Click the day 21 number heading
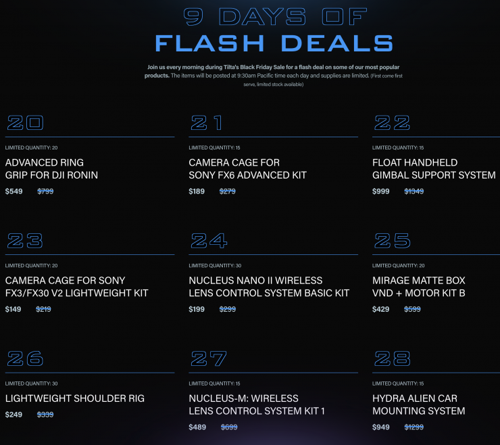The height and width of the screenshot is (445, 500). [207, 123]
